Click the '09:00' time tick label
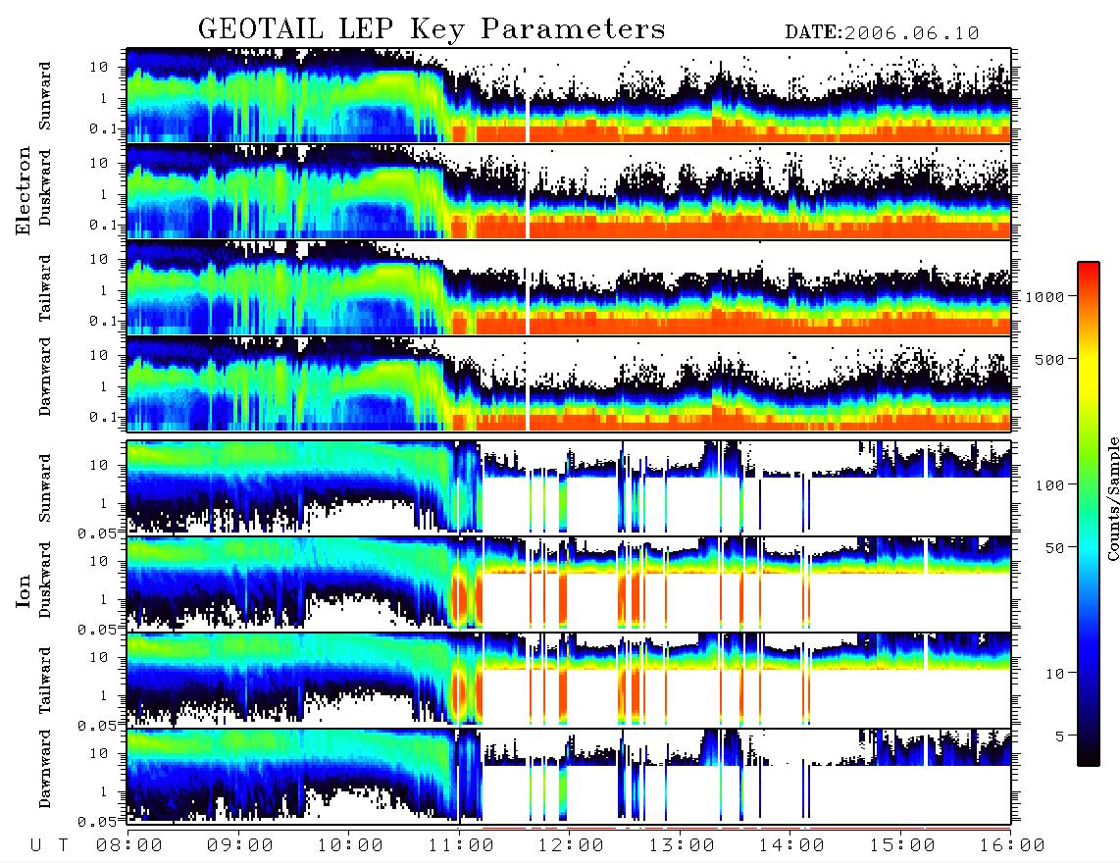 click(240, 846)
